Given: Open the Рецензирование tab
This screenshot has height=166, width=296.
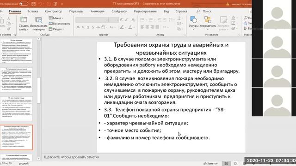Looking at the screenshot, I should coord(145,11).
